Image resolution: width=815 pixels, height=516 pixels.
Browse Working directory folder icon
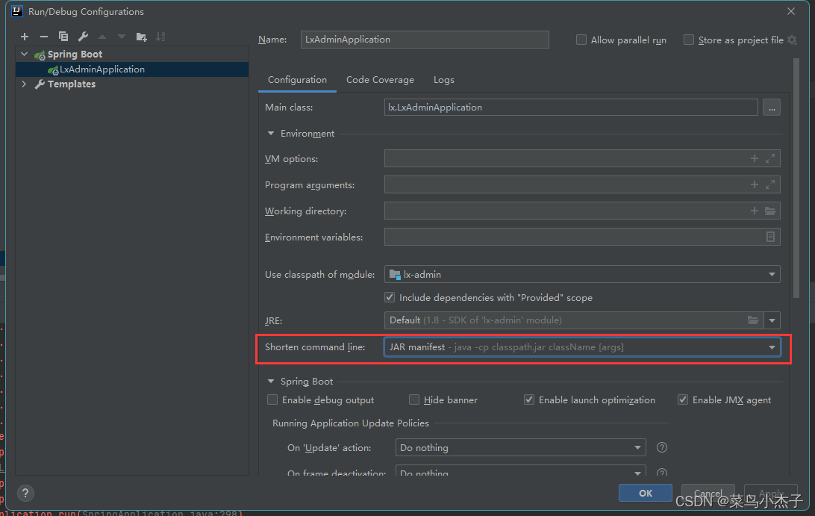pyautogui.click(x=770, y=211)
